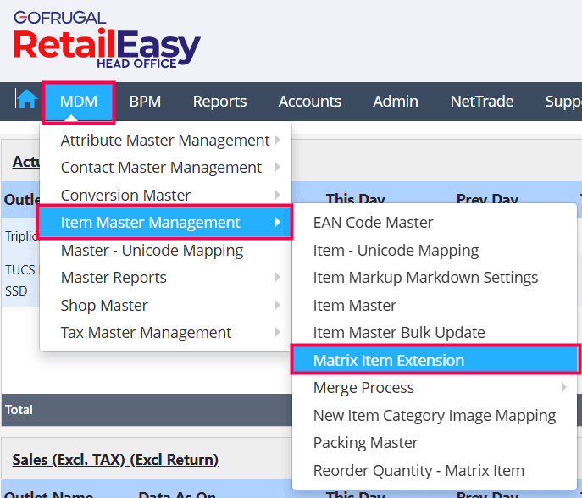Open New Item Category Image Mapping
The width and height of the screenshot is (582, 498).
click(x=435, y=416)
